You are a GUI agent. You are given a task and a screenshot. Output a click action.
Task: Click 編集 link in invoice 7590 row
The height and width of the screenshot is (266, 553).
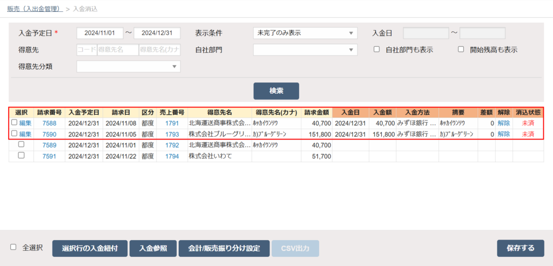(x=25, y=134)
